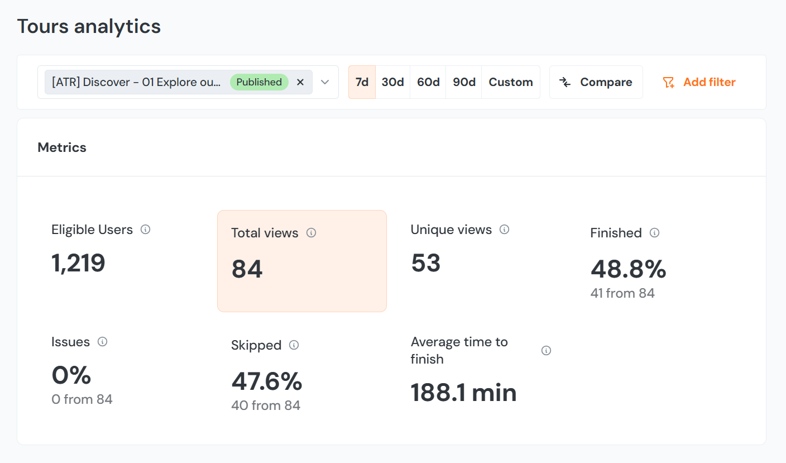Viewport: 786px width, 463px height.
Task: Click the Published status badge
Action: tap(259, 82)
